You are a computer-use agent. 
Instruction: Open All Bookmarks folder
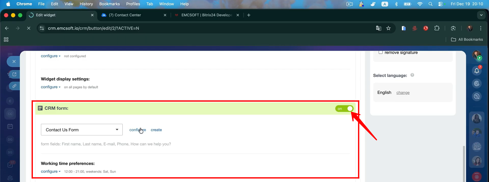pos(467,39)
